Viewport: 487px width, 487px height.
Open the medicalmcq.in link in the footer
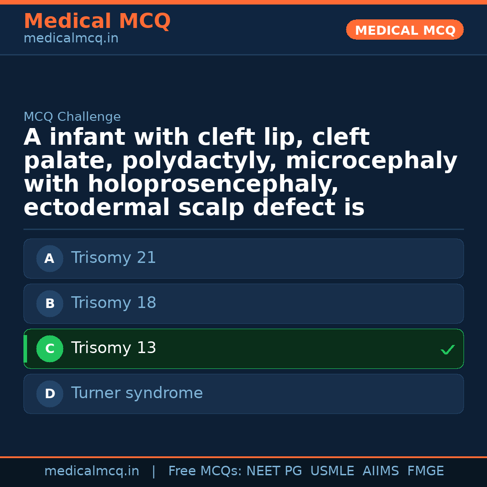(x=92, y=471)
